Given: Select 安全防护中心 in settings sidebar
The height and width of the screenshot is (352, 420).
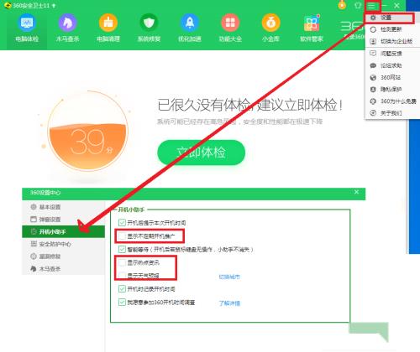Looking at the screenshot, I should [64, 244].
